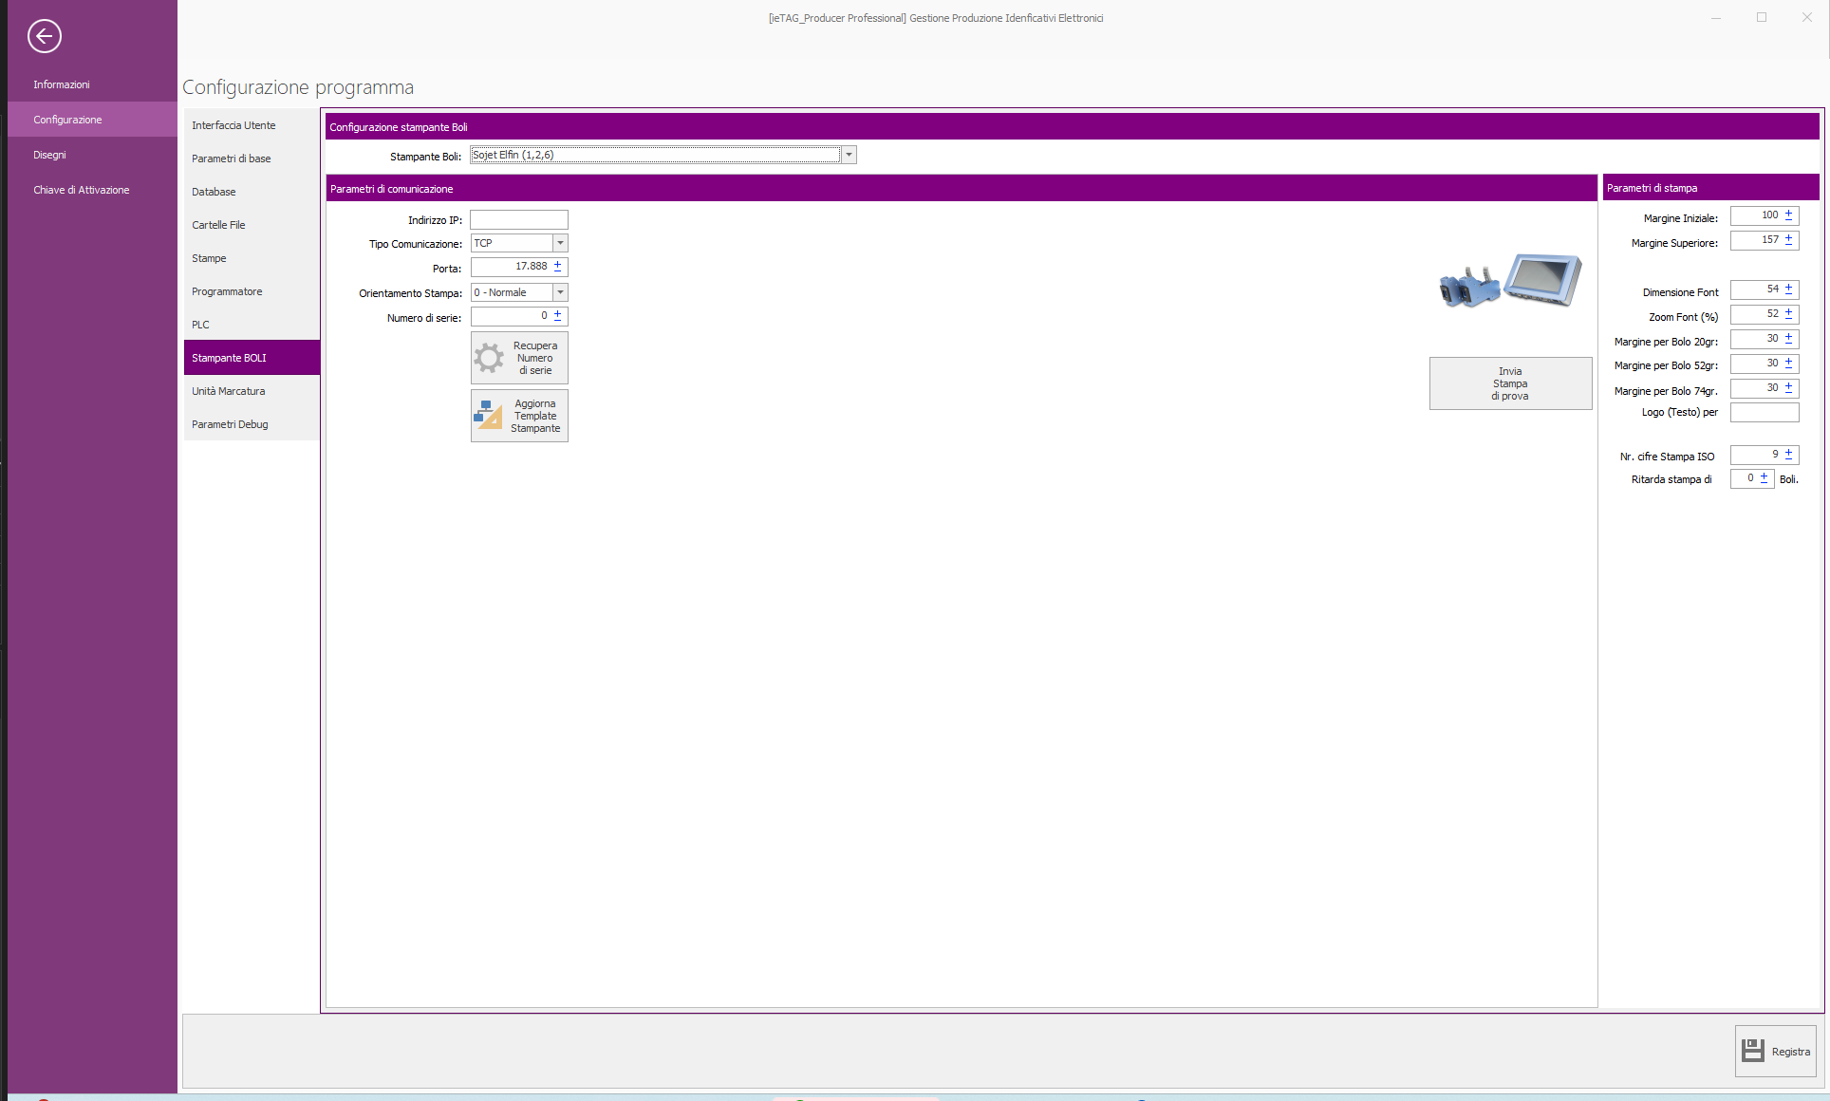Click the floppy disk Registra icon

coord(1753,1050)
